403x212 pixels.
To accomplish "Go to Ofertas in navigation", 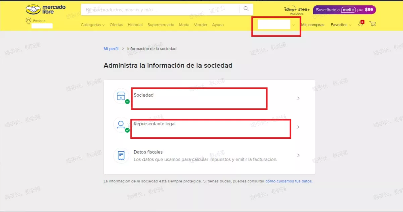I will [x=116, y=25].
